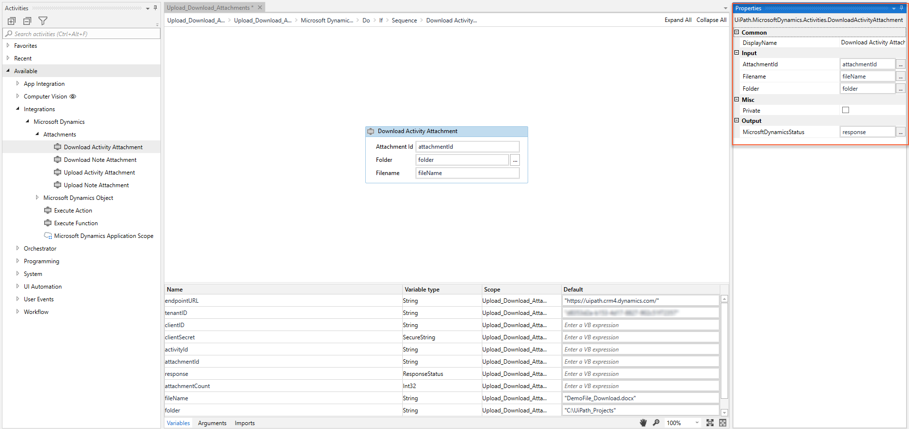This screenshot has height=429, width=909.
Task: Select Download Activity Attachment activity icon in tree
Action: pyautogui.click(x=58, y=147)
